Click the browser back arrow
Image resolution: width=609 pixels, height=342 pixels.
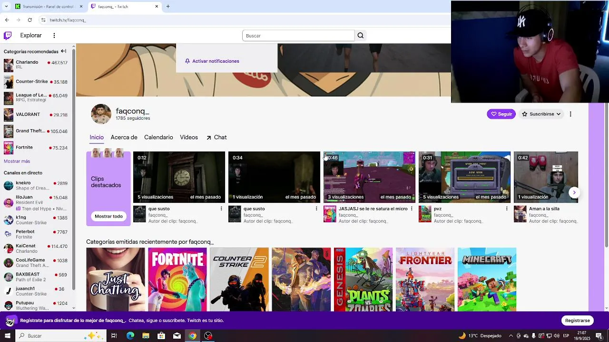pyautogui.click(x=7, y=20)
